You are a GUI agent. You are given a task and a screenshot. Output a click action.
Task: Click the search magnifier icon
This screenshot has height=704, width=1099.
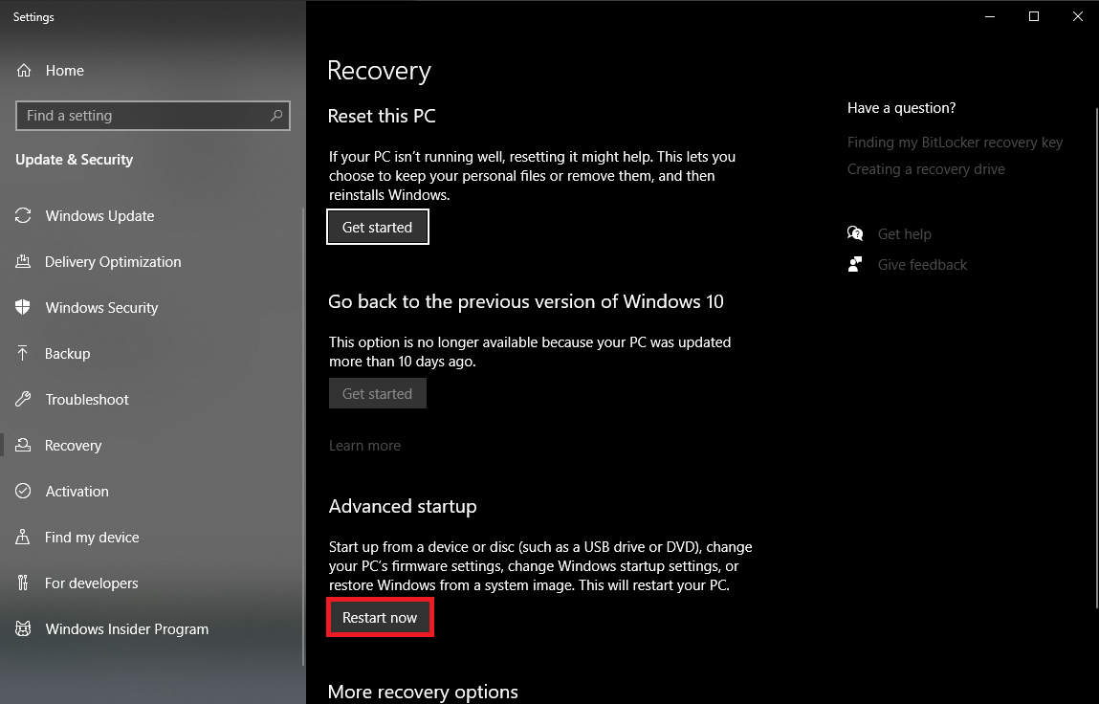[x=276, y=116]
